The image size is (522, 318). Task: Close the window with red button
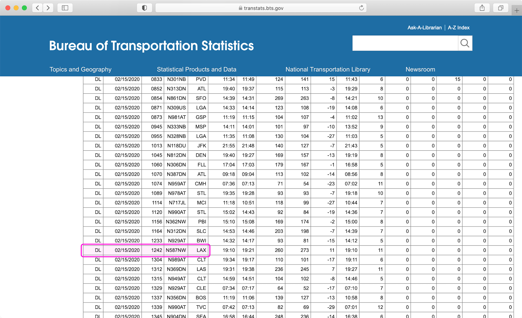coord(8,8)
